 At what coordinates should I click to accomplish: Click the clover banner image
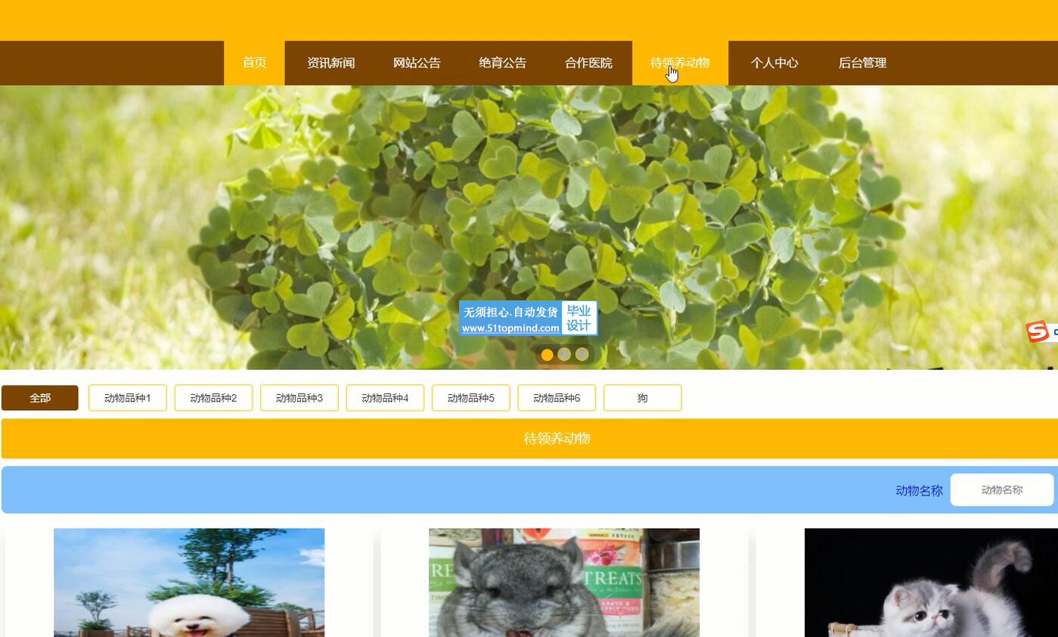coord(529,227)
